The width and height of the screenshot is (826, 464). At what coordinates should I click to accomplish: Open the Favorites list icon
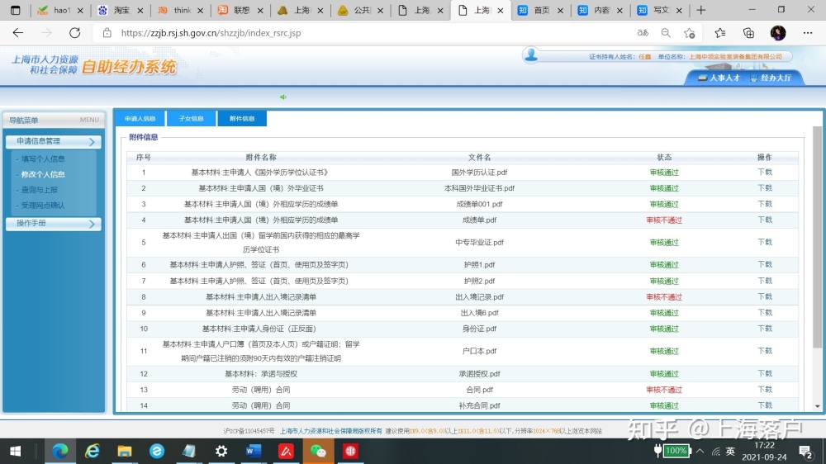coord(720,33)
